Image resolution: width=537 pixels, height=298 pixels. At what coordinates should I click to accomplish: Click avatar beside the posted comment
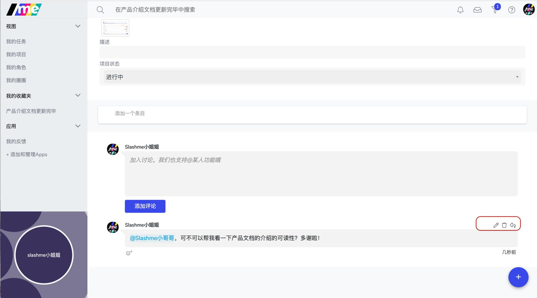tap(113, 227)
